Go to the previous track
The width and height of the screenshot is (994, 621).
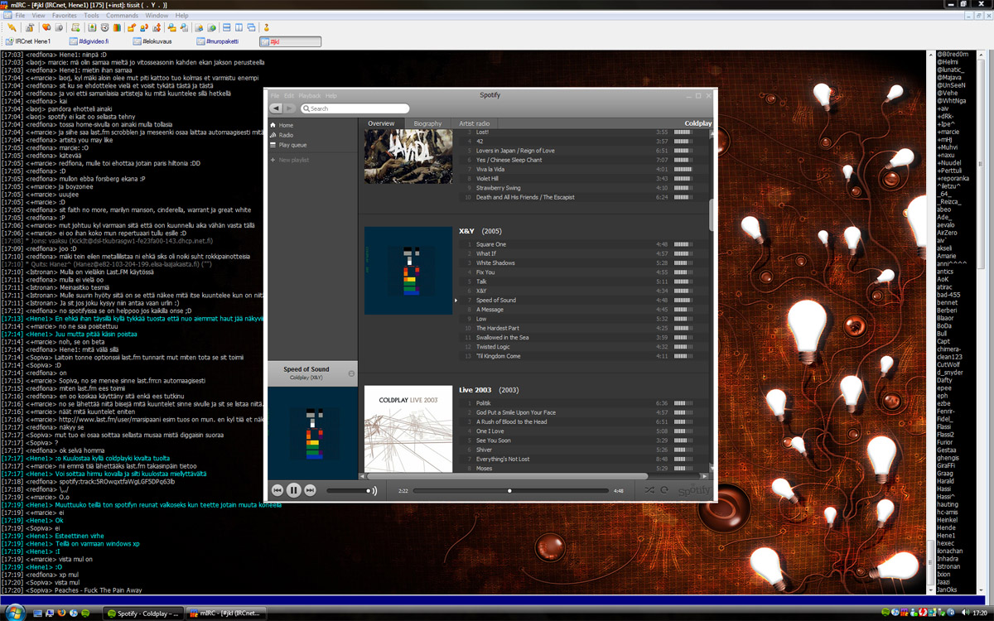(277, 490)
